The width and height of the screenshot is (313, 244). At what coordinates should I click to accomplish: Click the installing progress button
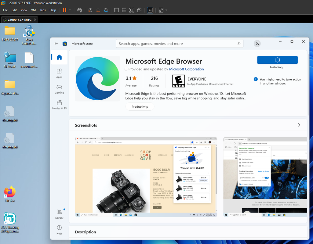point(277,60)
